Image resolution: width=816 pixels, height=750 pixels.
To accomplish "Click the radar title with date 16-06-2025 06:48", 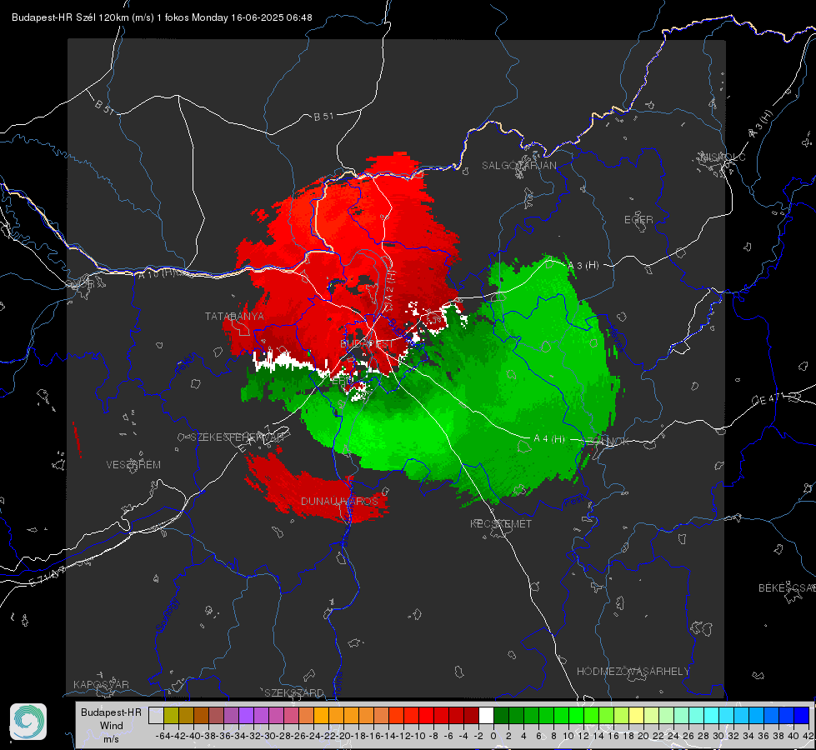I will [162, 17].
